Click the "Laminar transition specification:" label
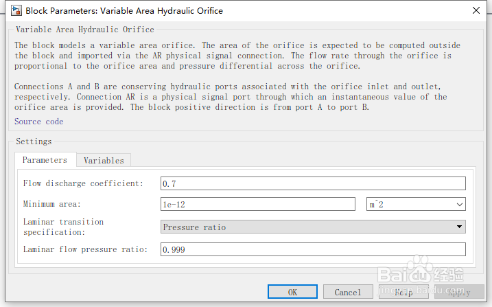Viewport: 492px width, 307px height. (63, 227)
